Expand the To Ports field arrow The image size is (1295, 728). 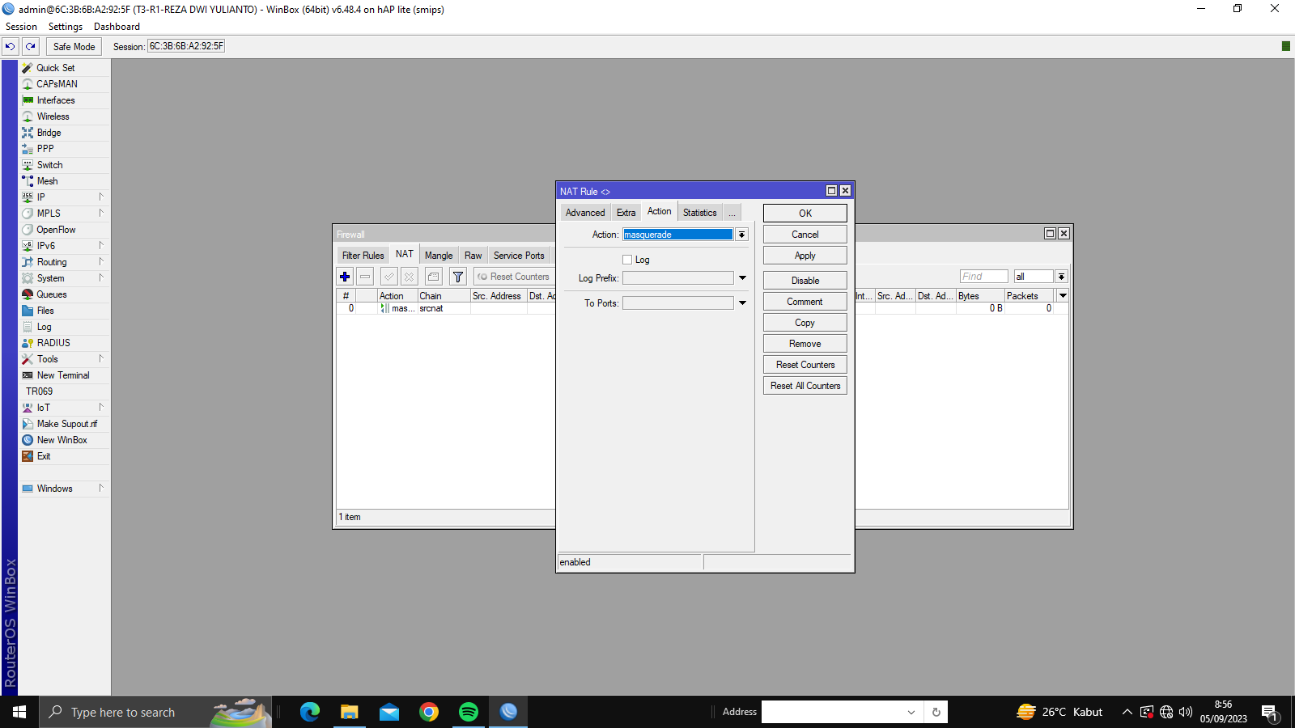742,303
